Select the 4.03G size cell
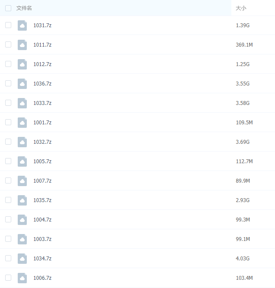This screenshot has height=288, width=275. click(243, 259)
